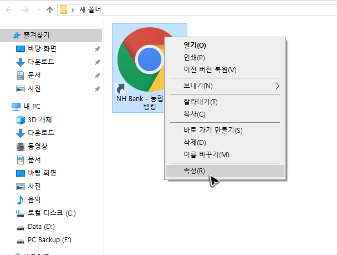Open 음악 folder

coord(34,199)
